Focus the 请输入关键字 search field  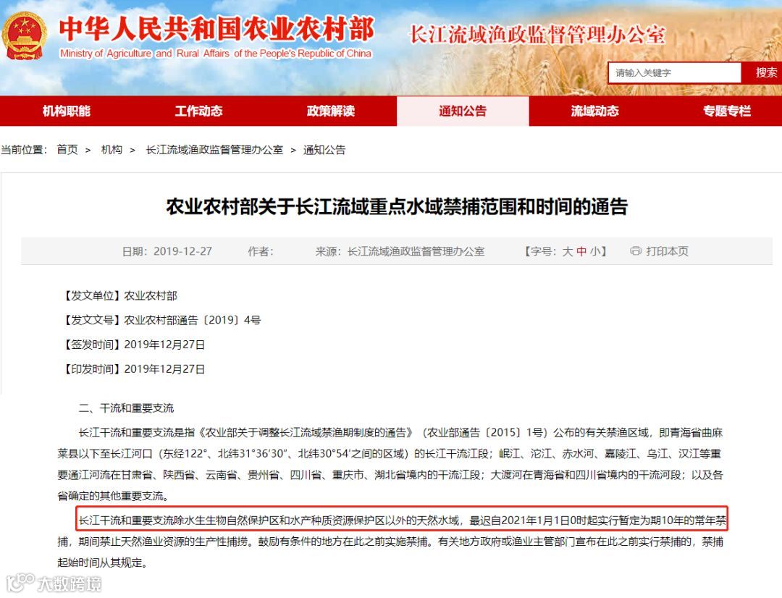tap(675, 73)
